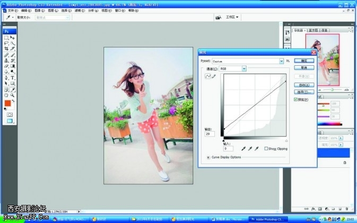
Task: Change the screen mode button
Action: click(x=10, y=121)
